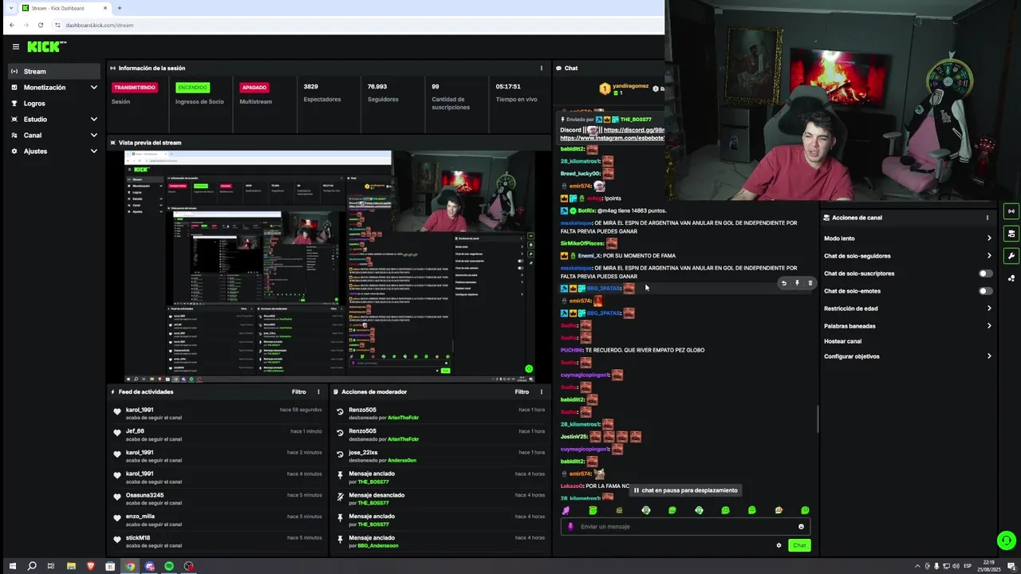The image size is (1021, 574).
Task: Select the first purple quick emote
Action: coord(566,510)
